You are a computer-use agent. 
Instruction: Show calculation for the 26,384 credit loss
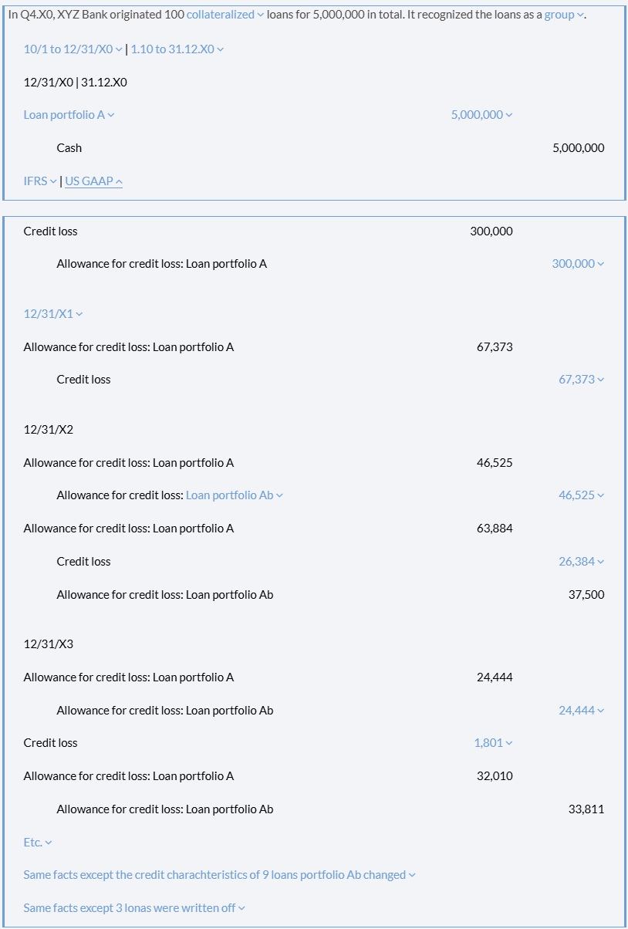coord(581,562)
